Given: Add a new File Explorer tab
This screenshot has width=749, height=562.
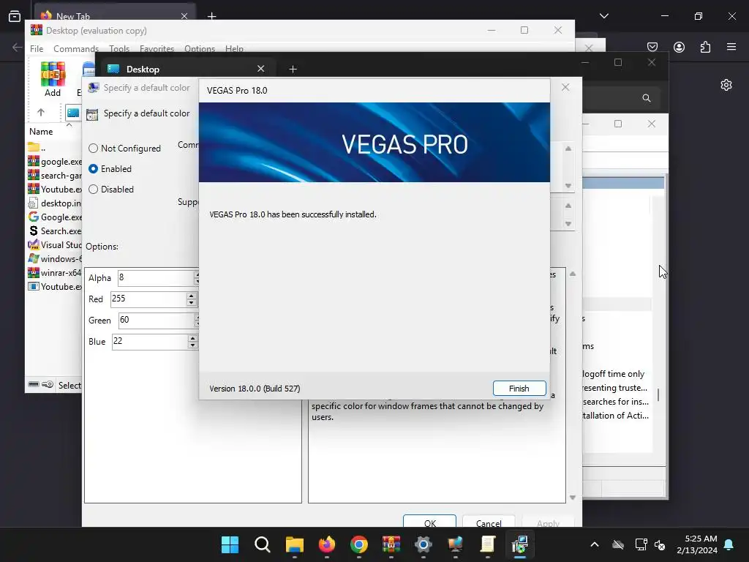Looking at the screenshot, I should (x=293, y=70).
